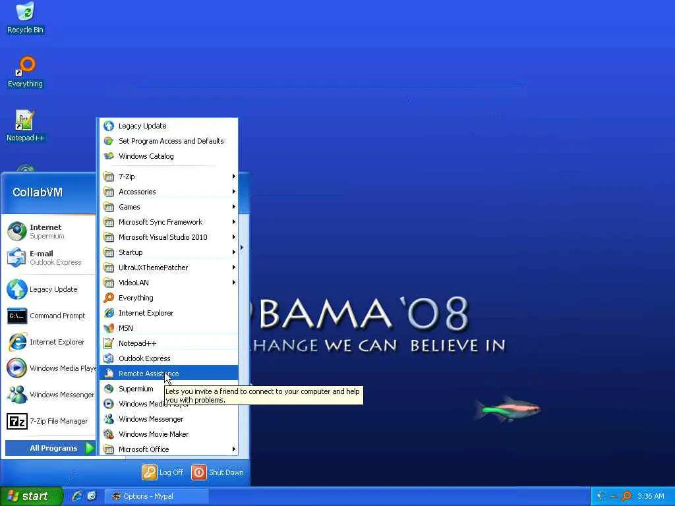Click the Legacy Update icon in All Programs
The image size is (675, 506).
click(x=109, y=126)
